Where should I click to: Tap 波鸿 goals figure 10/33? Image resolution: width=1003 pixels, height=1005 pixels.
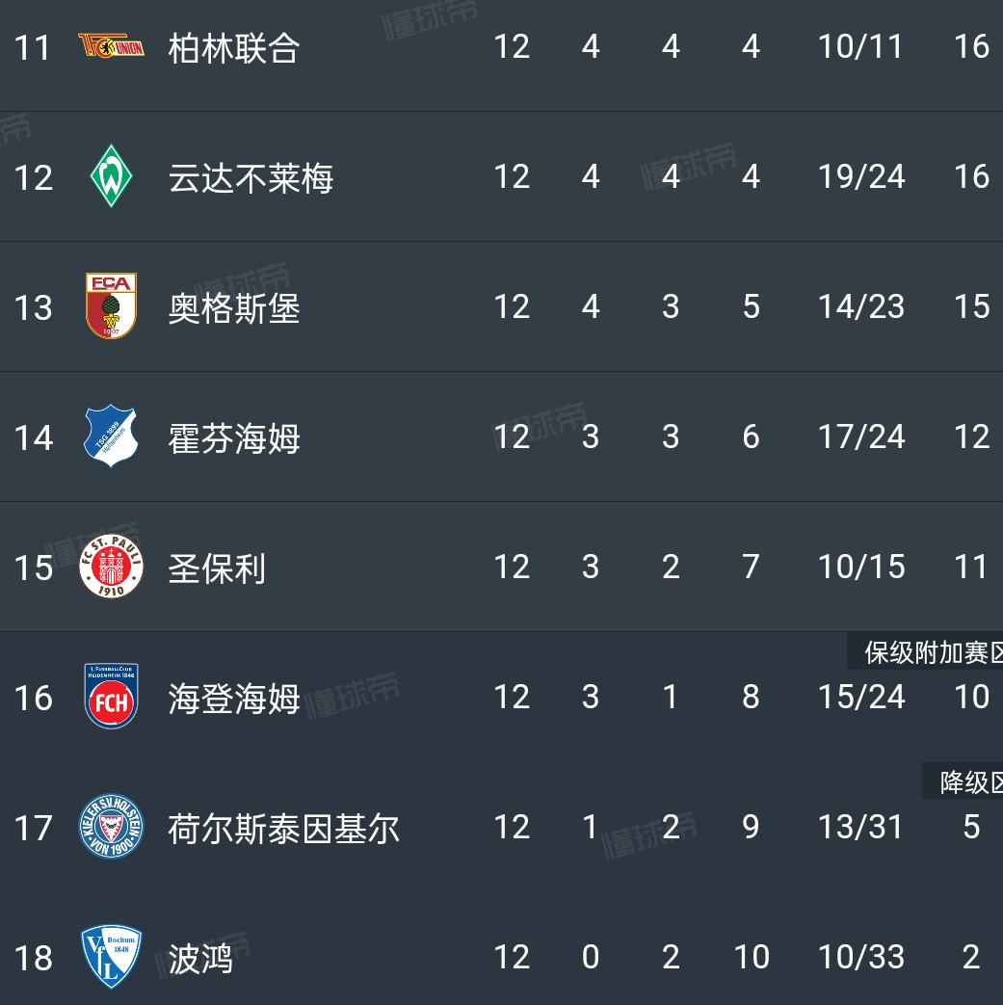pyautogui.click(x=860, y=957)
